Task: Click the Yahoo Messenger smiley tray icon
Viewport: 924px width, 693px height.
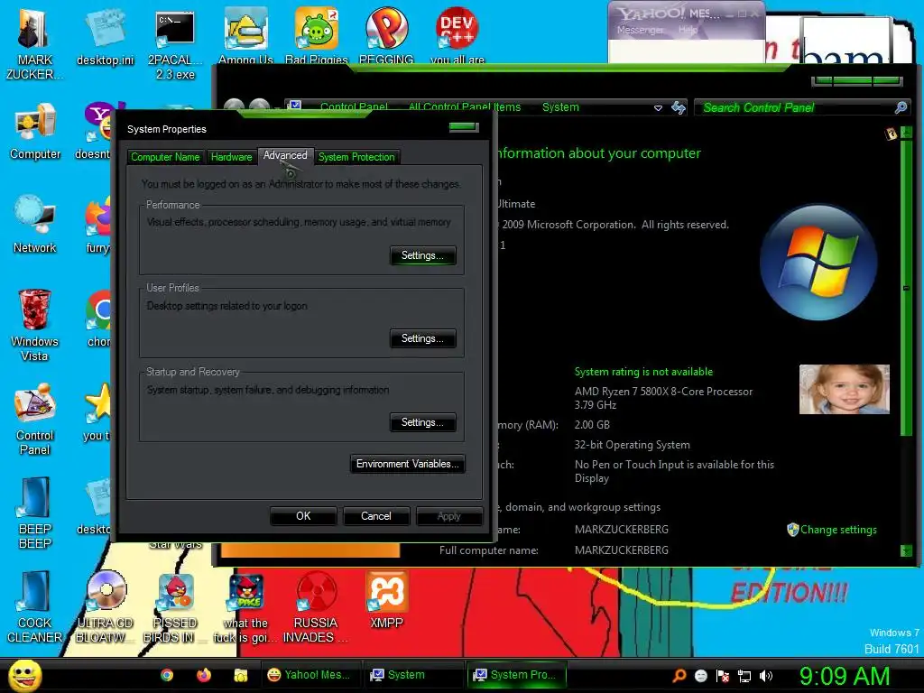Action: click(701, 676)
